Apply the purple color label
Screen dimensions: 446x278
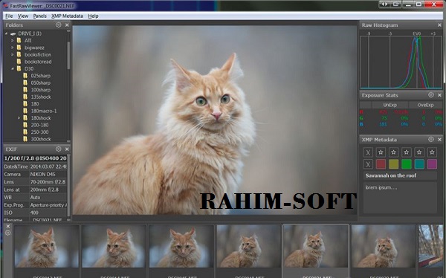click(x=432, y=164)
